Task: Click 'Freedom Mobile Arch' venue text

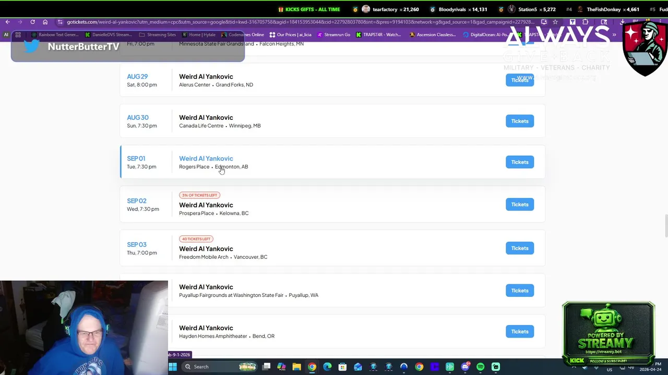Action: [204, 257]
